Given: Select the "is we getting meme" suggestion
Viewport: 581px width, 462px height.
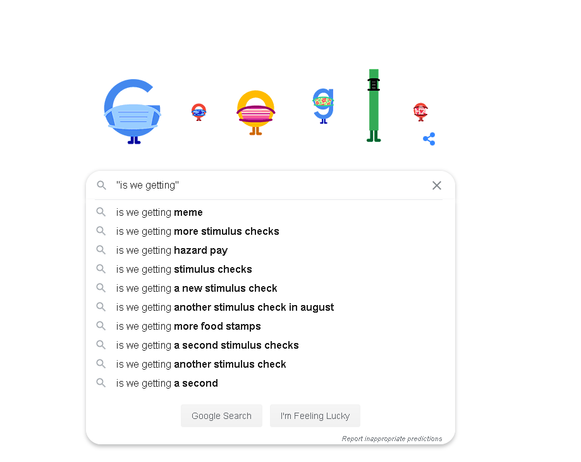Looking at the screenshot, I should pyautogui.click(x=159, y=213).
